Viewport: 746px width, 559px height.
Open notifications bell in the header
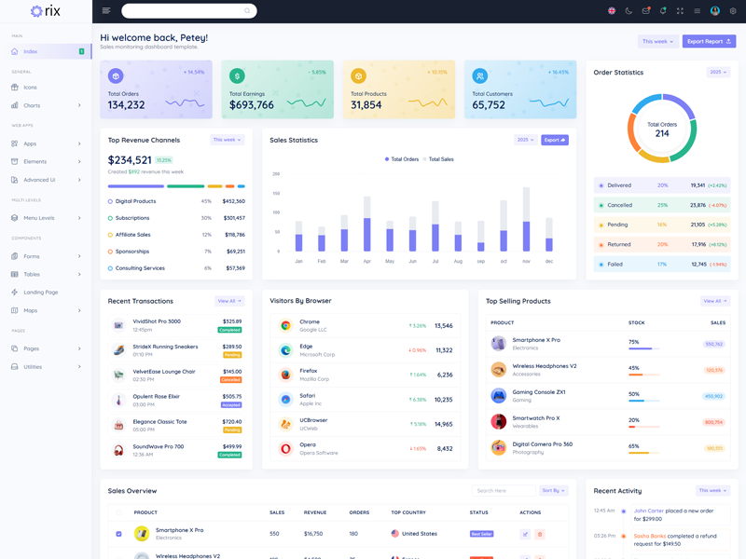[x=663, y=11]
